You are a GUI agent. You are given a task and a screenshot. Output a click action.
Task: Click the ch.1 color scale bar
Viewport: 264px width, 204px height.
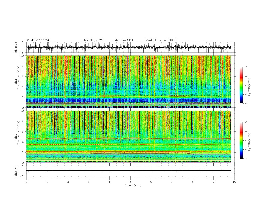point(241,85)
